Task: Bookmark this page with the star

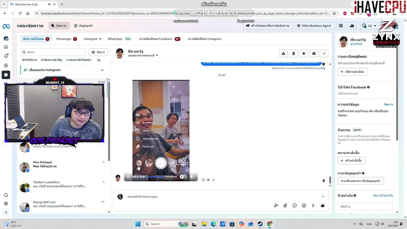Action: (x=334, y=13)
